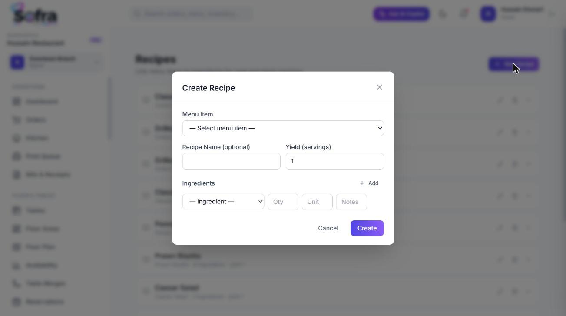This screenshot has width=566, height=316.
Task: Toggle dark mode with the moon icon
Action: point(443,14)
